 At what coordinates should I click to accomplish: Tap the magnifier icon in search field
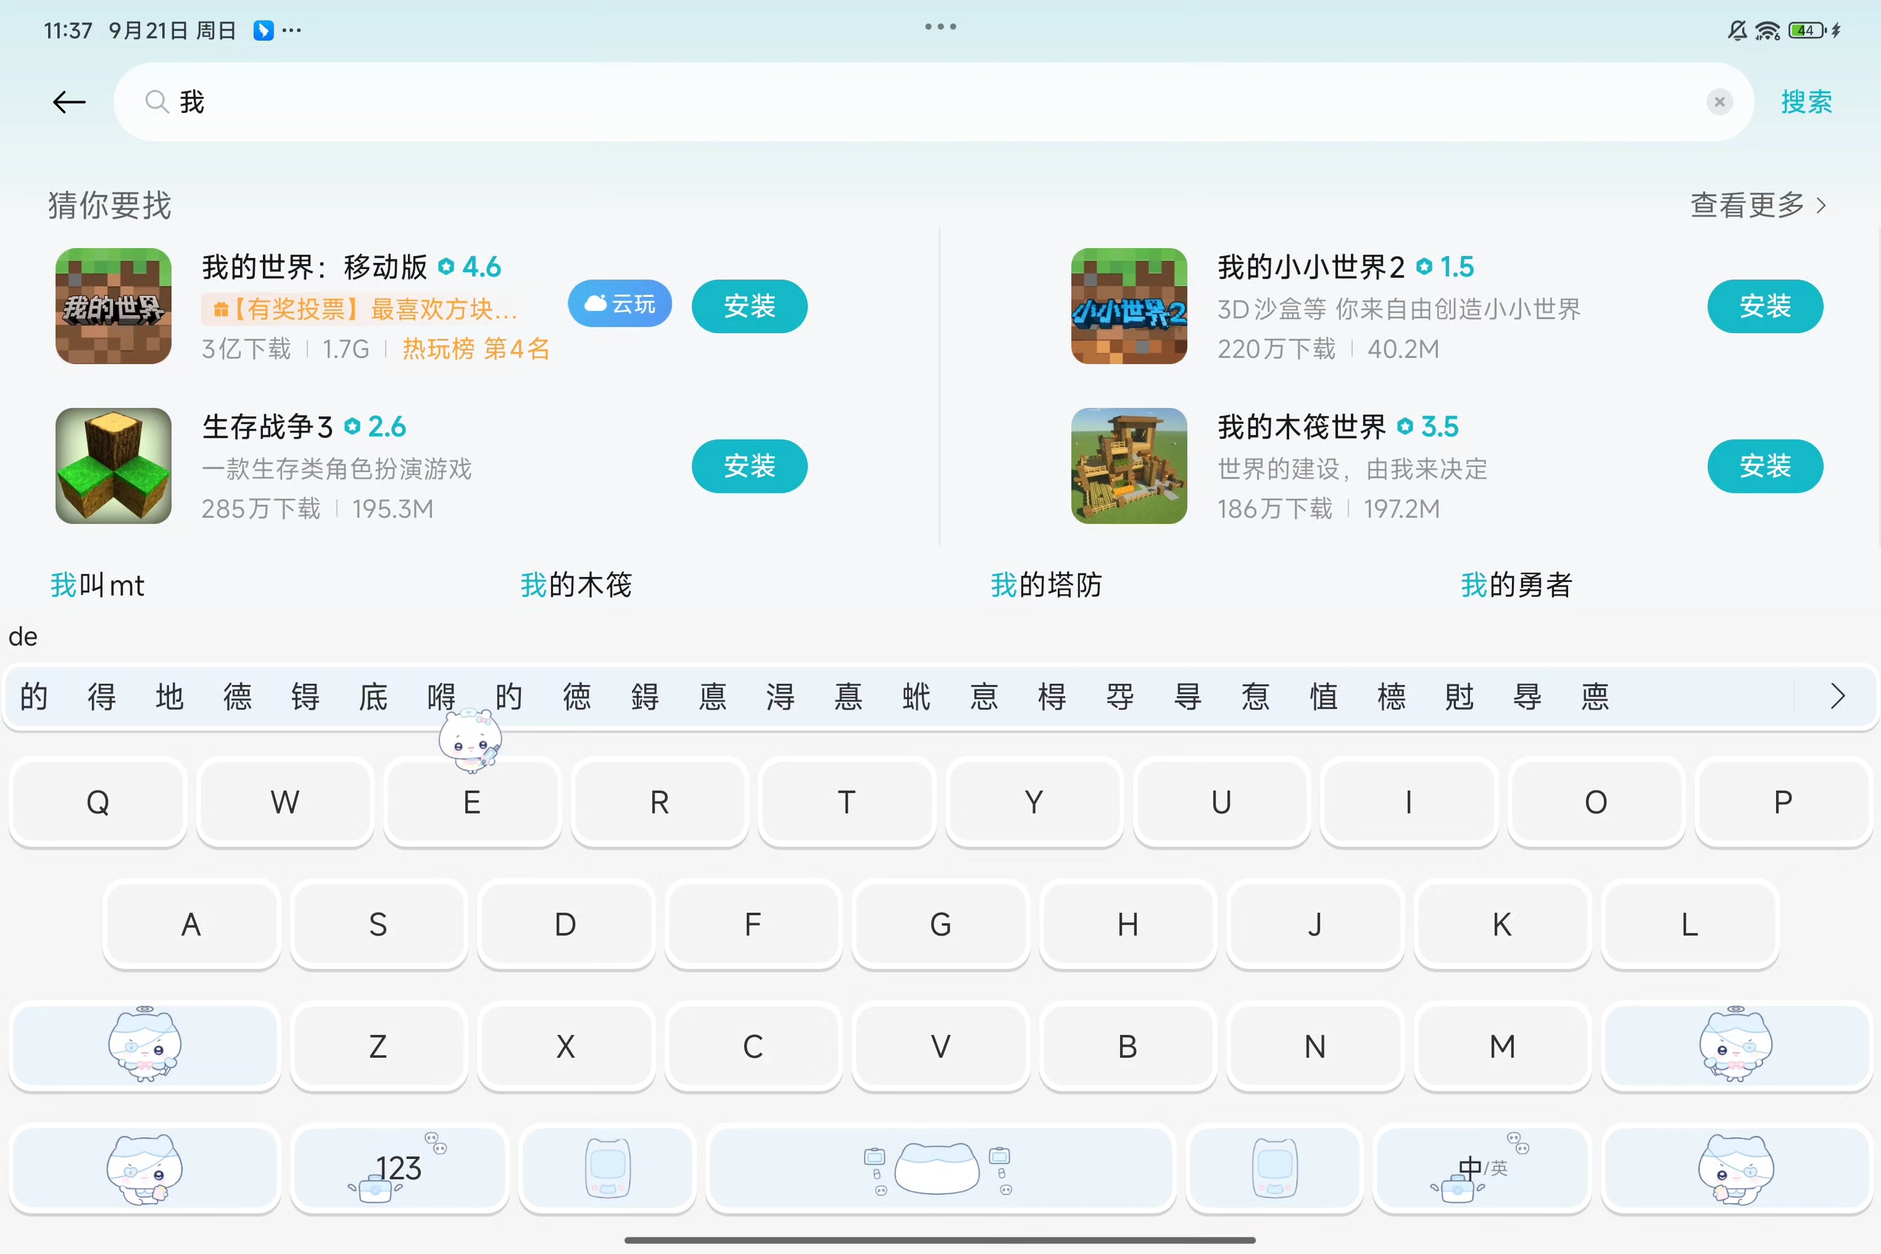tap(156, 102)
